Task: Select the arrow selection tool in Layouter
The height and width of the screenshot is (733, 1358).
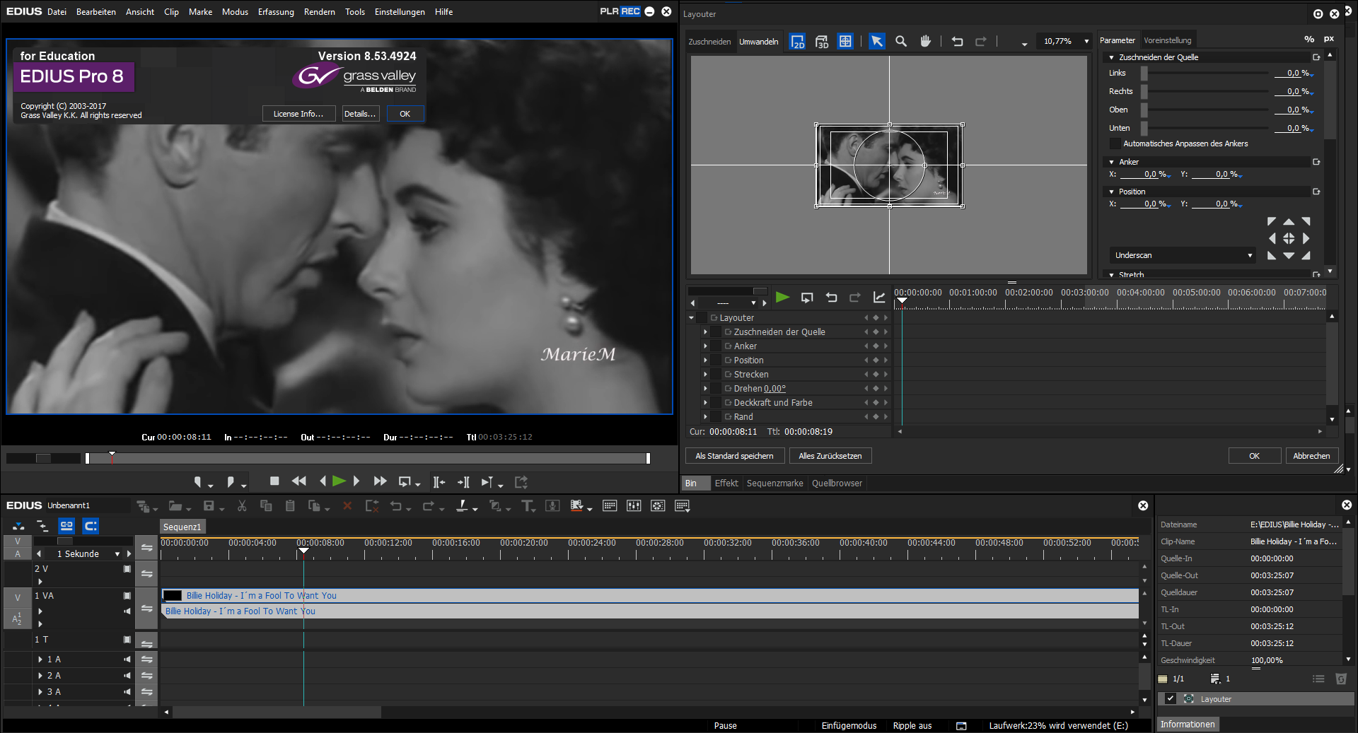Action: [877, 41]
